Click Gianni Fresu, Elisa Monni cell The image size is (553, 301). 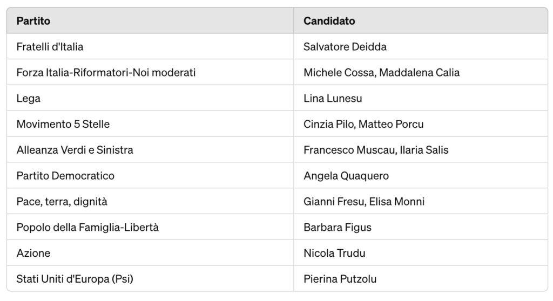tap(364, 202)
